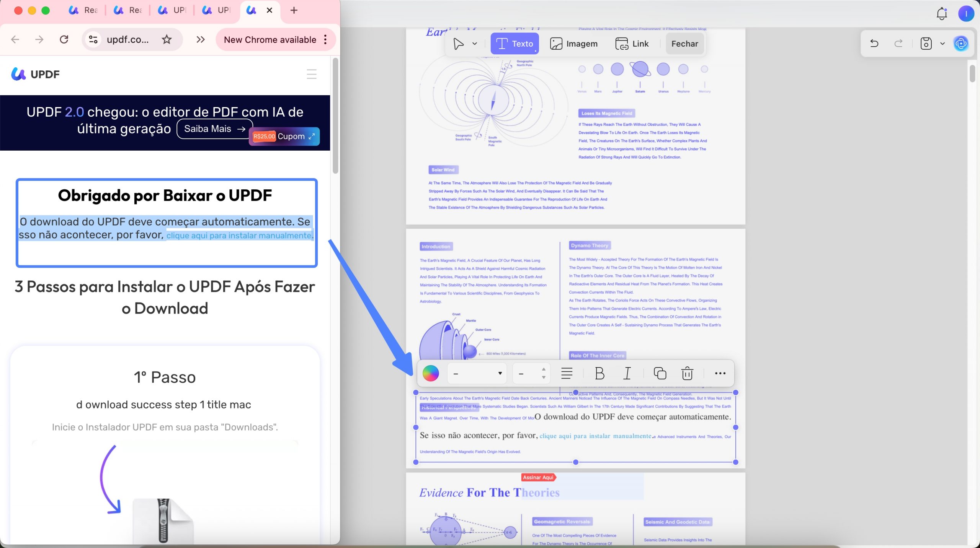Image resolution: width=980 pixels, height=548 pixels.
Task: Expand the selection tool dropdown arrow
Action: coord(475,44)
